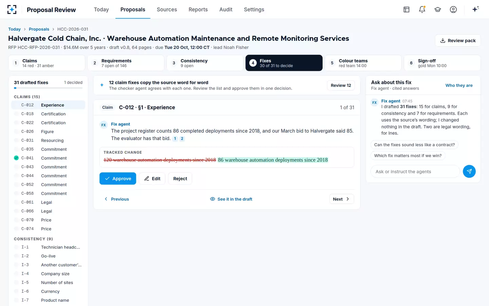Click the sparkle icon beside 12 claim fixes
The image size is (489, 306).
[x=102, y=85]
